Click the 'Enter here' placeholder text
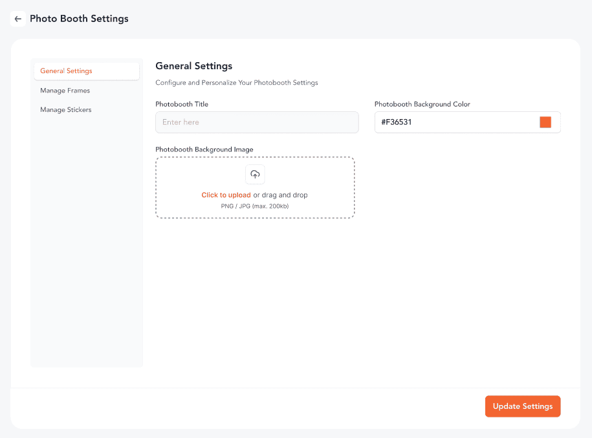The width and height of the screenshot is (592, 438). [x=181, y=122]
